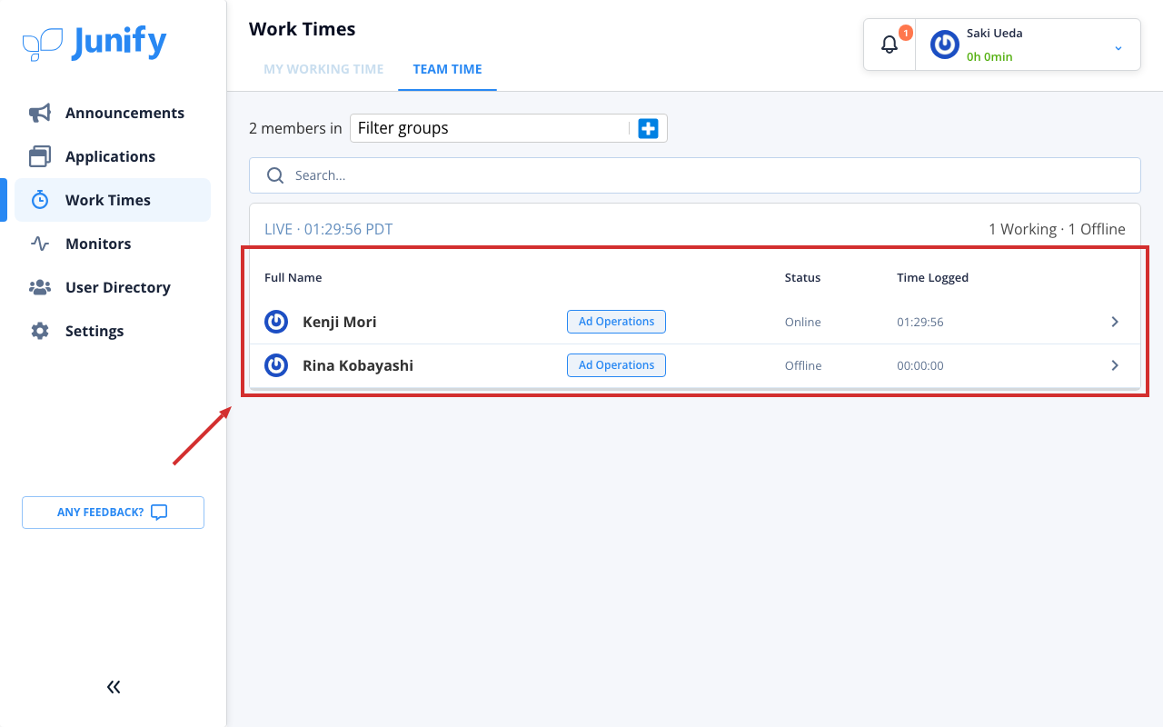Screen dimensions: 1163x727
Task: Open the Filter groups dropdown
Action: point(491,128)
